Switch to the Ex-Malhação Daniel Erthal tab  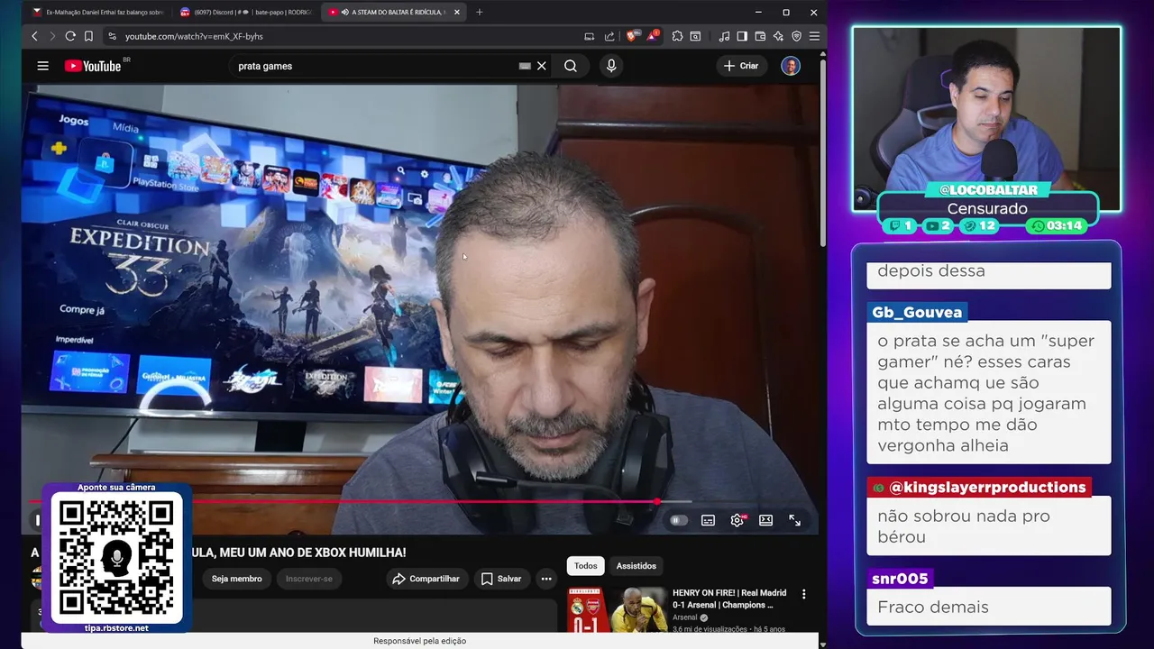(97, 12)
